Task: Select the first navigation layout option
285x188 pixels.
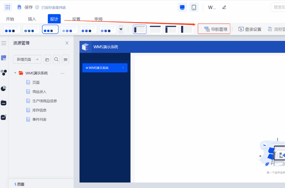Action: point(140,29)
